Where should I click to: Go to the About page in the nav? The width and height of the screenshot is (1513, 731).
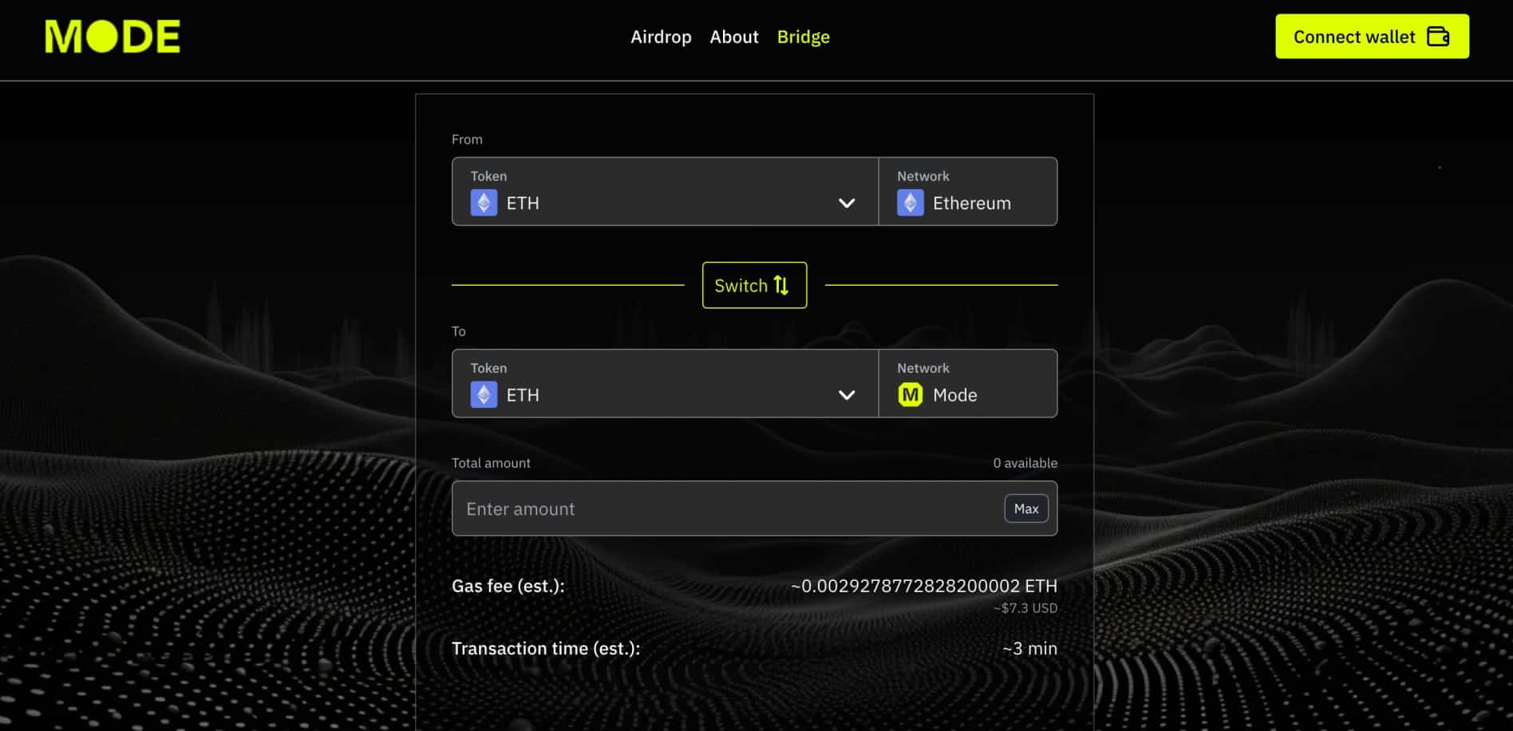coord(733,37)
